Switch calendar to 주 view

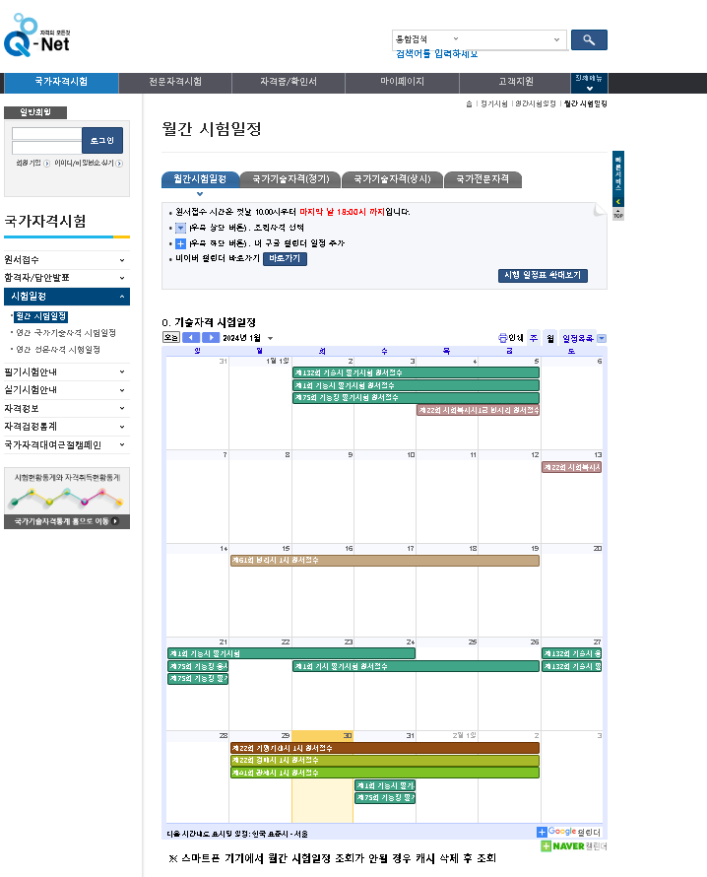click(534, 338)
